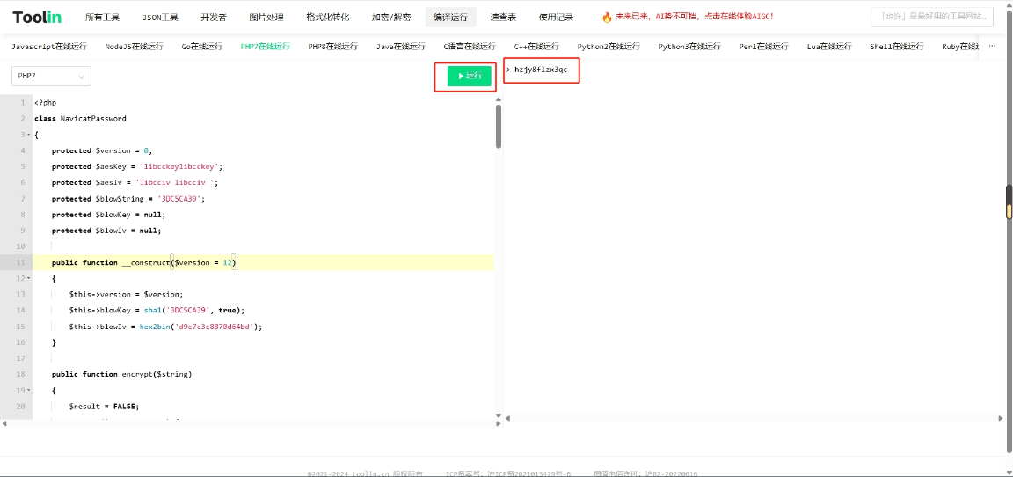Click the output text hzjy&flzx3qc
1013x477 pixels.
[546, 70]
